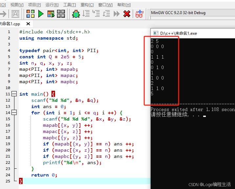Click the 'mapac[{x, z}] ++;' statement
235x189 pixels.
pyautogui.click(x=68, y=132)
